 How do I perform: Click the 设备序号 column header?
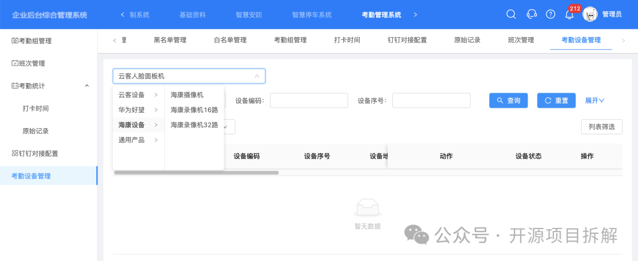(317, 156)
